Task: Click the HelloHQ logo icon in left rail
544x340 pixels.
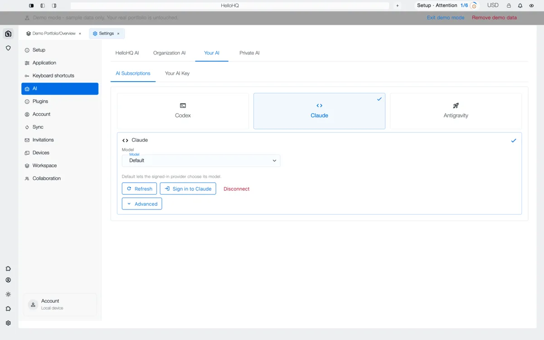Action: [8, 34]
